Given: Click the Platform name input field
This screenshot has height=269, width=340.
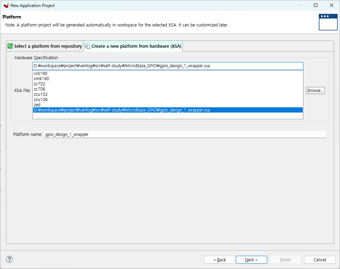Looking at the screenshot, I should tap(185, 134).
